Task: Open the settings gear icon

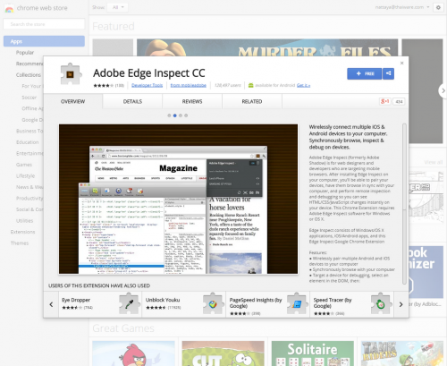Action: [x=438, y=7]
